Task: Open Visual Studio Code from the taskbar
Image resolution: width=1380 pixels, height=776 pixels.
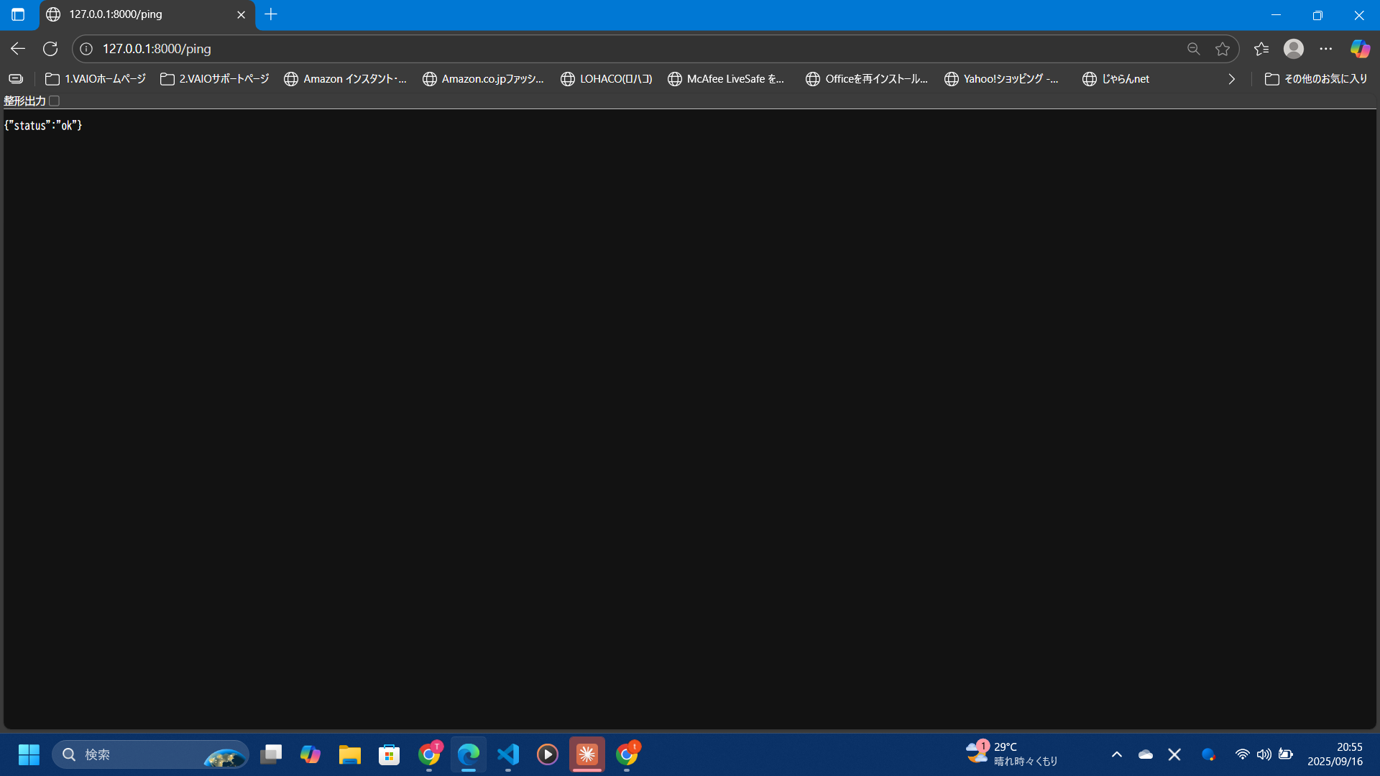Action: coord(508,754)
